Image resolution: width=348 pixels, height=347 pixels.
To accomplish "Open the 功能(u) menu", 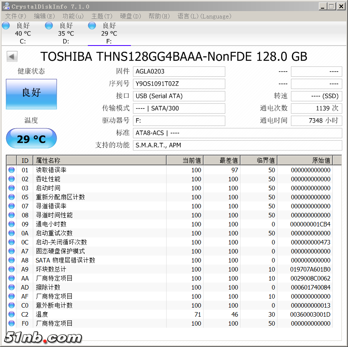I will pyautogui.click(x=73, y=16).
